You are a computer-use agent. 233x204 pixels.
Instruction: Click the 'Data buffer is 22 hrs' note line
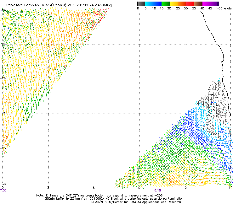[x=114, y=199]
